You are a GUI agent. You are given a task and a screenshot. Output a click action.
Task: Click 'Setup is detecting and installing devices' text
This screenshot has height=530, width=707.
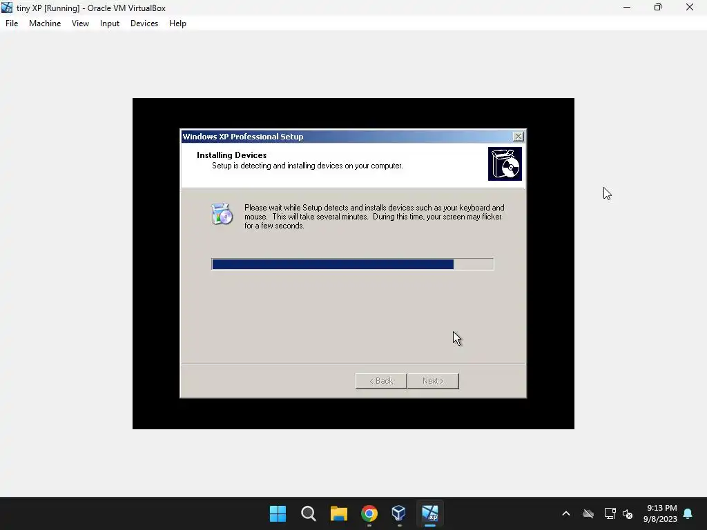point(307,166)
